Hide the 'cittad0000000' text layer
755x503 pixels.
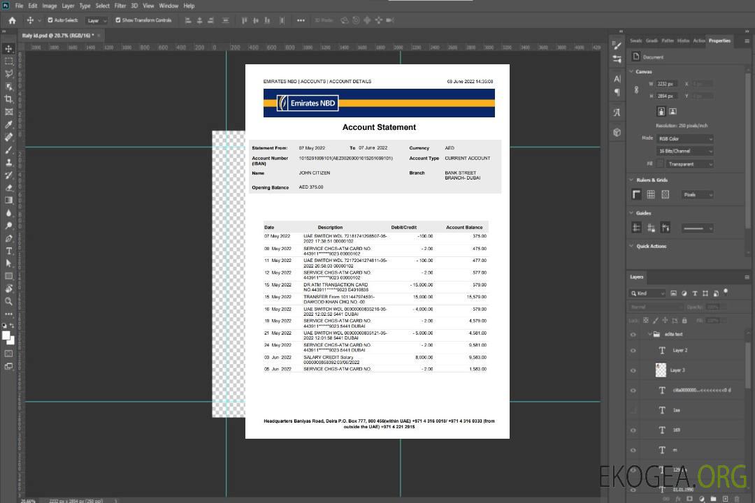[x=633, y=391]
